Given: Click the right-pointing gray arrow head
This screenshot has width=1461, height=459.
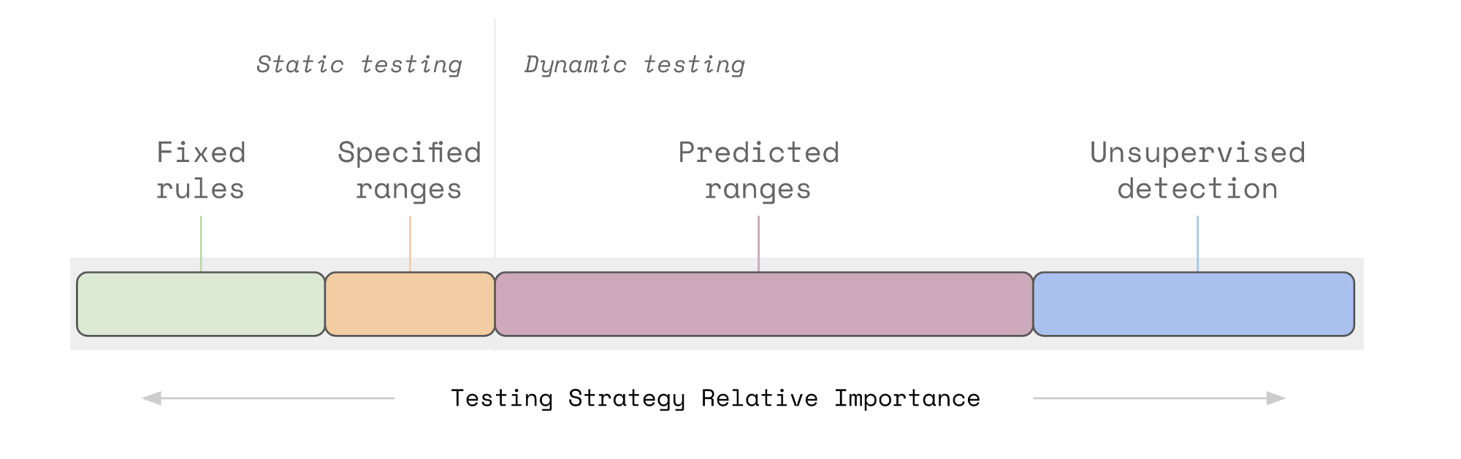Looking at the screenshot, I should coord(1275,398).
